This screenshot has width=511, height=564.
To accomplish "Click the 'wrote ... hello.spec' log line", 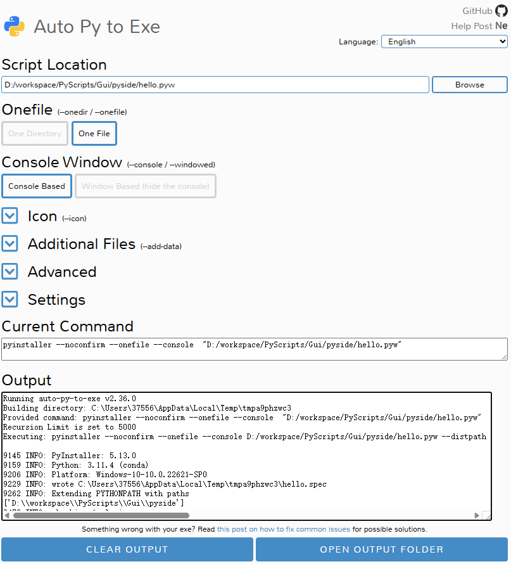I will [165, 484].
